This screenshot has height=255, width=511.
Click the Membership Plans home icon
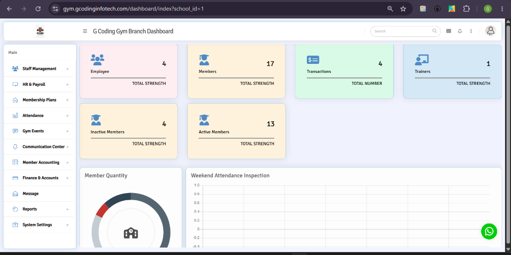[x=15, y=100]
